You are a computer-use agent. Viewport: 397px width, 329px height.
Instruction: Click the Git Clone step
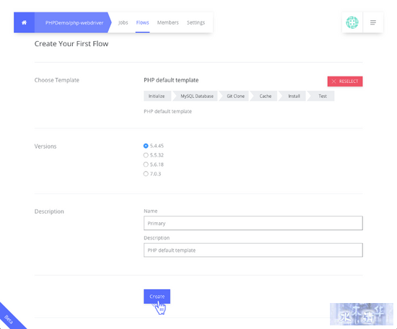click(235, 96)
